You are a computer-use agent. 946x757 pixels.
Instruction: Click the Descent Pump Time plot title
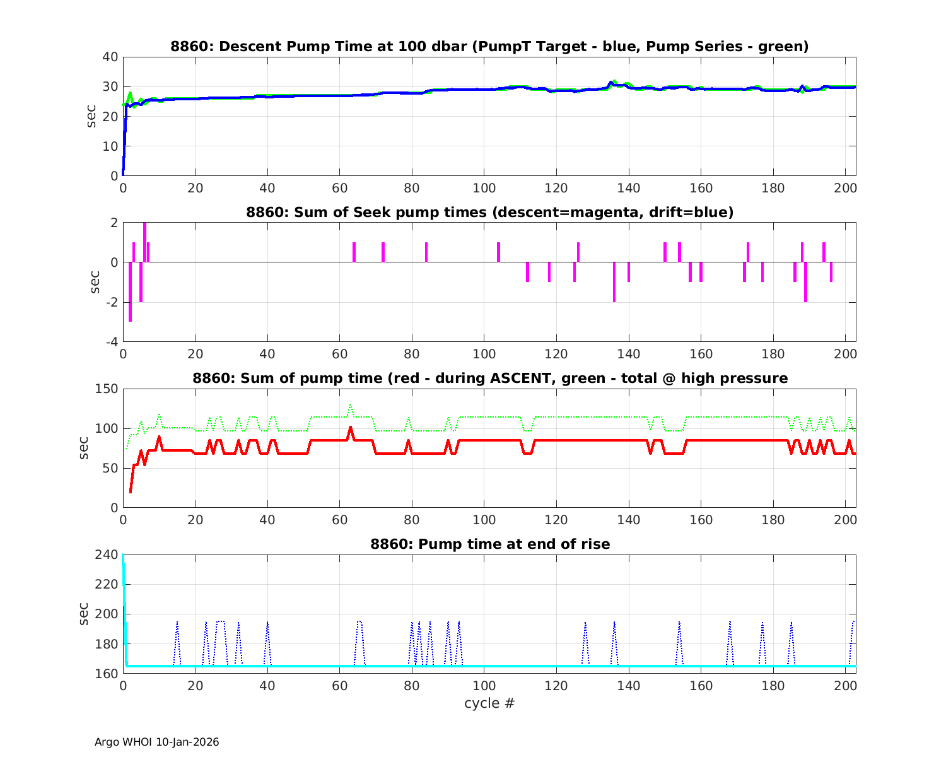pos(489,47)
